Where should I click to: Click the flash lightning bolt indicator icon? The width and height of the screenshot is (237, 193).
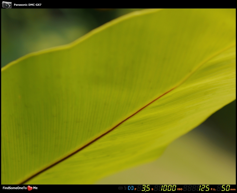tap(125, 188)
